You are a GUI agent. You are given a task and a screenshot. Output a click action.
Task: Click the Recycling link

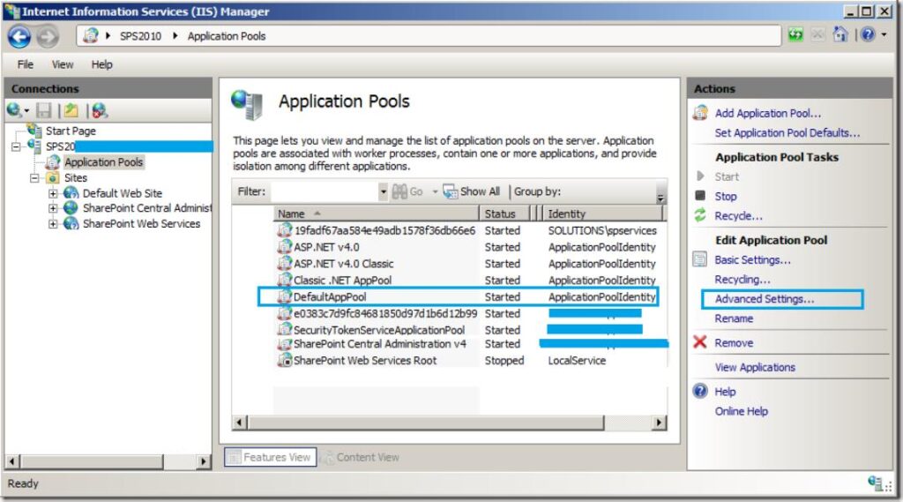point(742,280)
